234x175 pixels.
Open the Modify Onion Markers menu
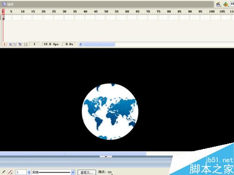[25, 44]
